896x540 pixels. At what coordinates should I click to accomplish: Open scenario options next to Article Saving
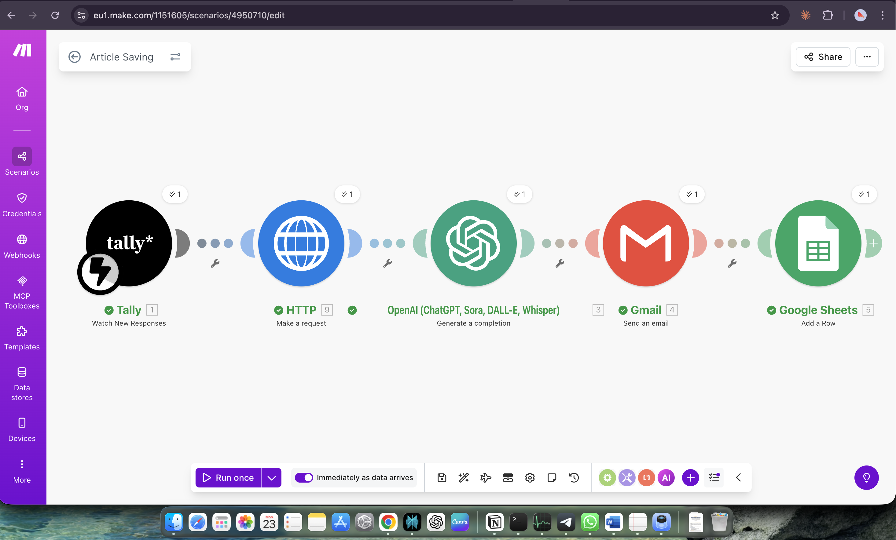175,57
